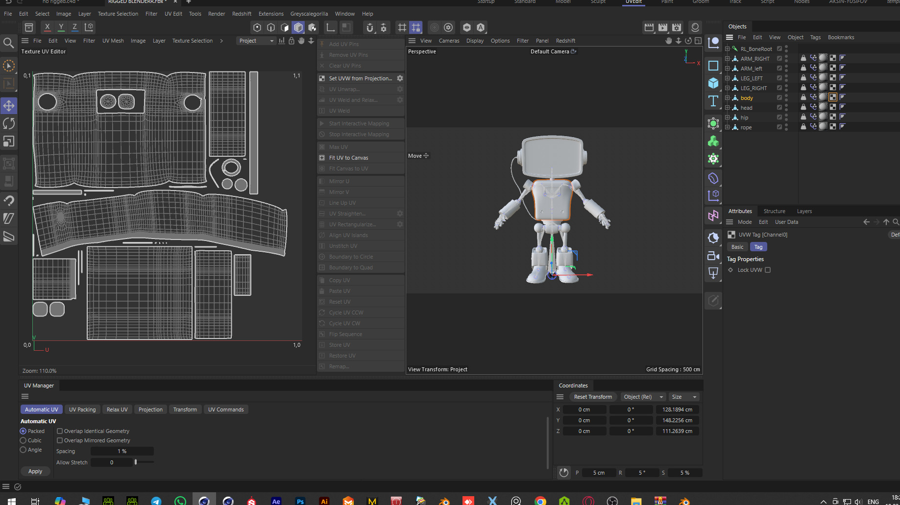Open Photoshop from the Windows taskbar

click(x=300, y=501)
